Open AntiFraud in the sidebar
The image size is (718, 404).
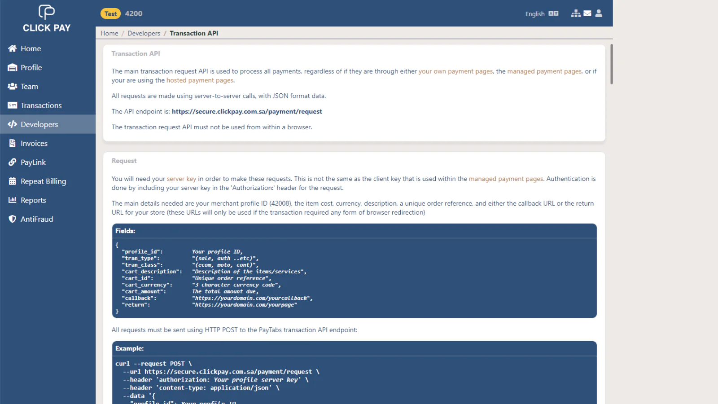coord(48,219)
